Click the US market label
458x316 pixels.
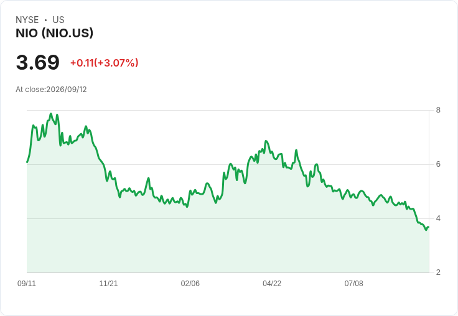(58, 19)
